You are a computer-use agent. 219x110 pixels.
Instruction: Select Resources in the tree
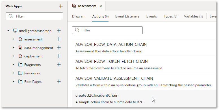pos(32,73)
